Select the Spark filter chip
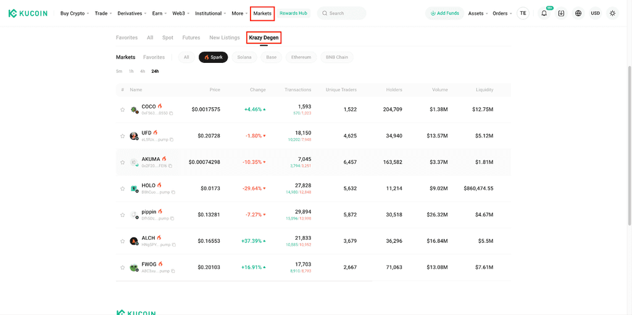Image resolution: width=632 pixels, height=315 pixels. (213, 57)
